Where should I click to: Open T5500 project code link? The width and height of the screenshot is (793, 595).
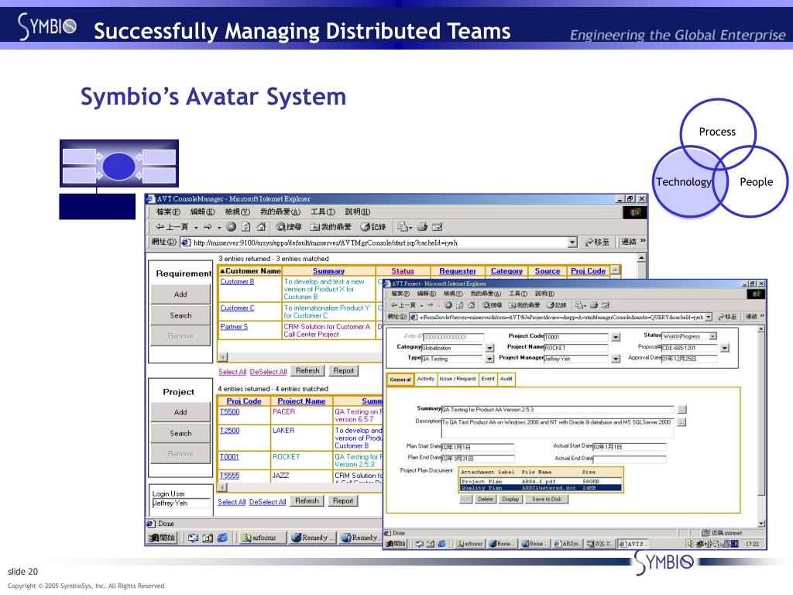(x=229, y=412)
